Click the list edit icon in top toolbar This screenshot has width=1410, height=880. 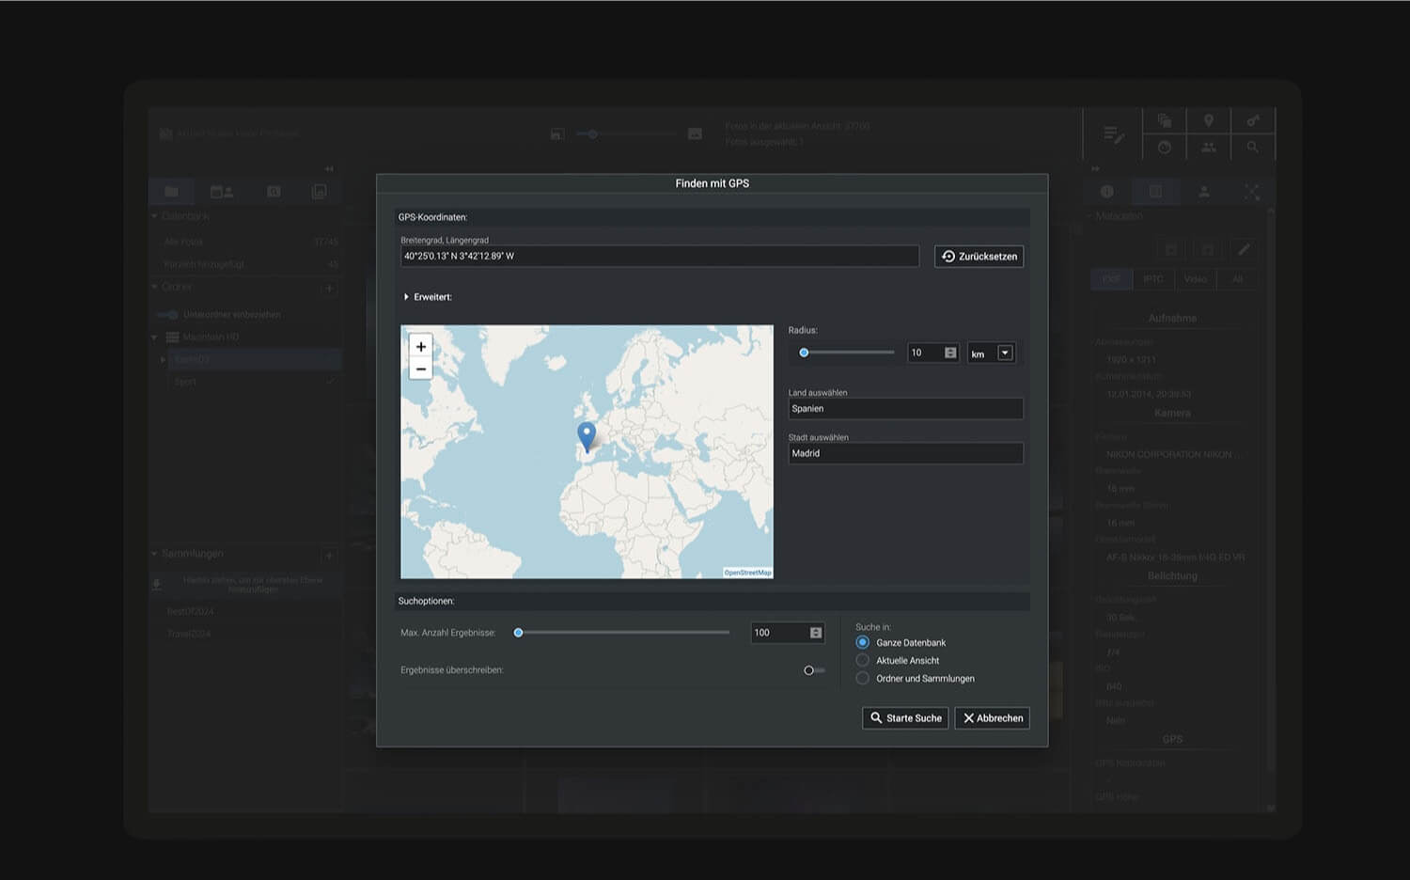tap(1113, 134)
